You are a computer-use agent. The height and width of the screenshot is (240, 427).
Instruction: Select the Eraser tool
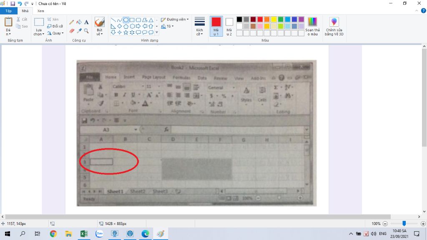pos(72,31)
